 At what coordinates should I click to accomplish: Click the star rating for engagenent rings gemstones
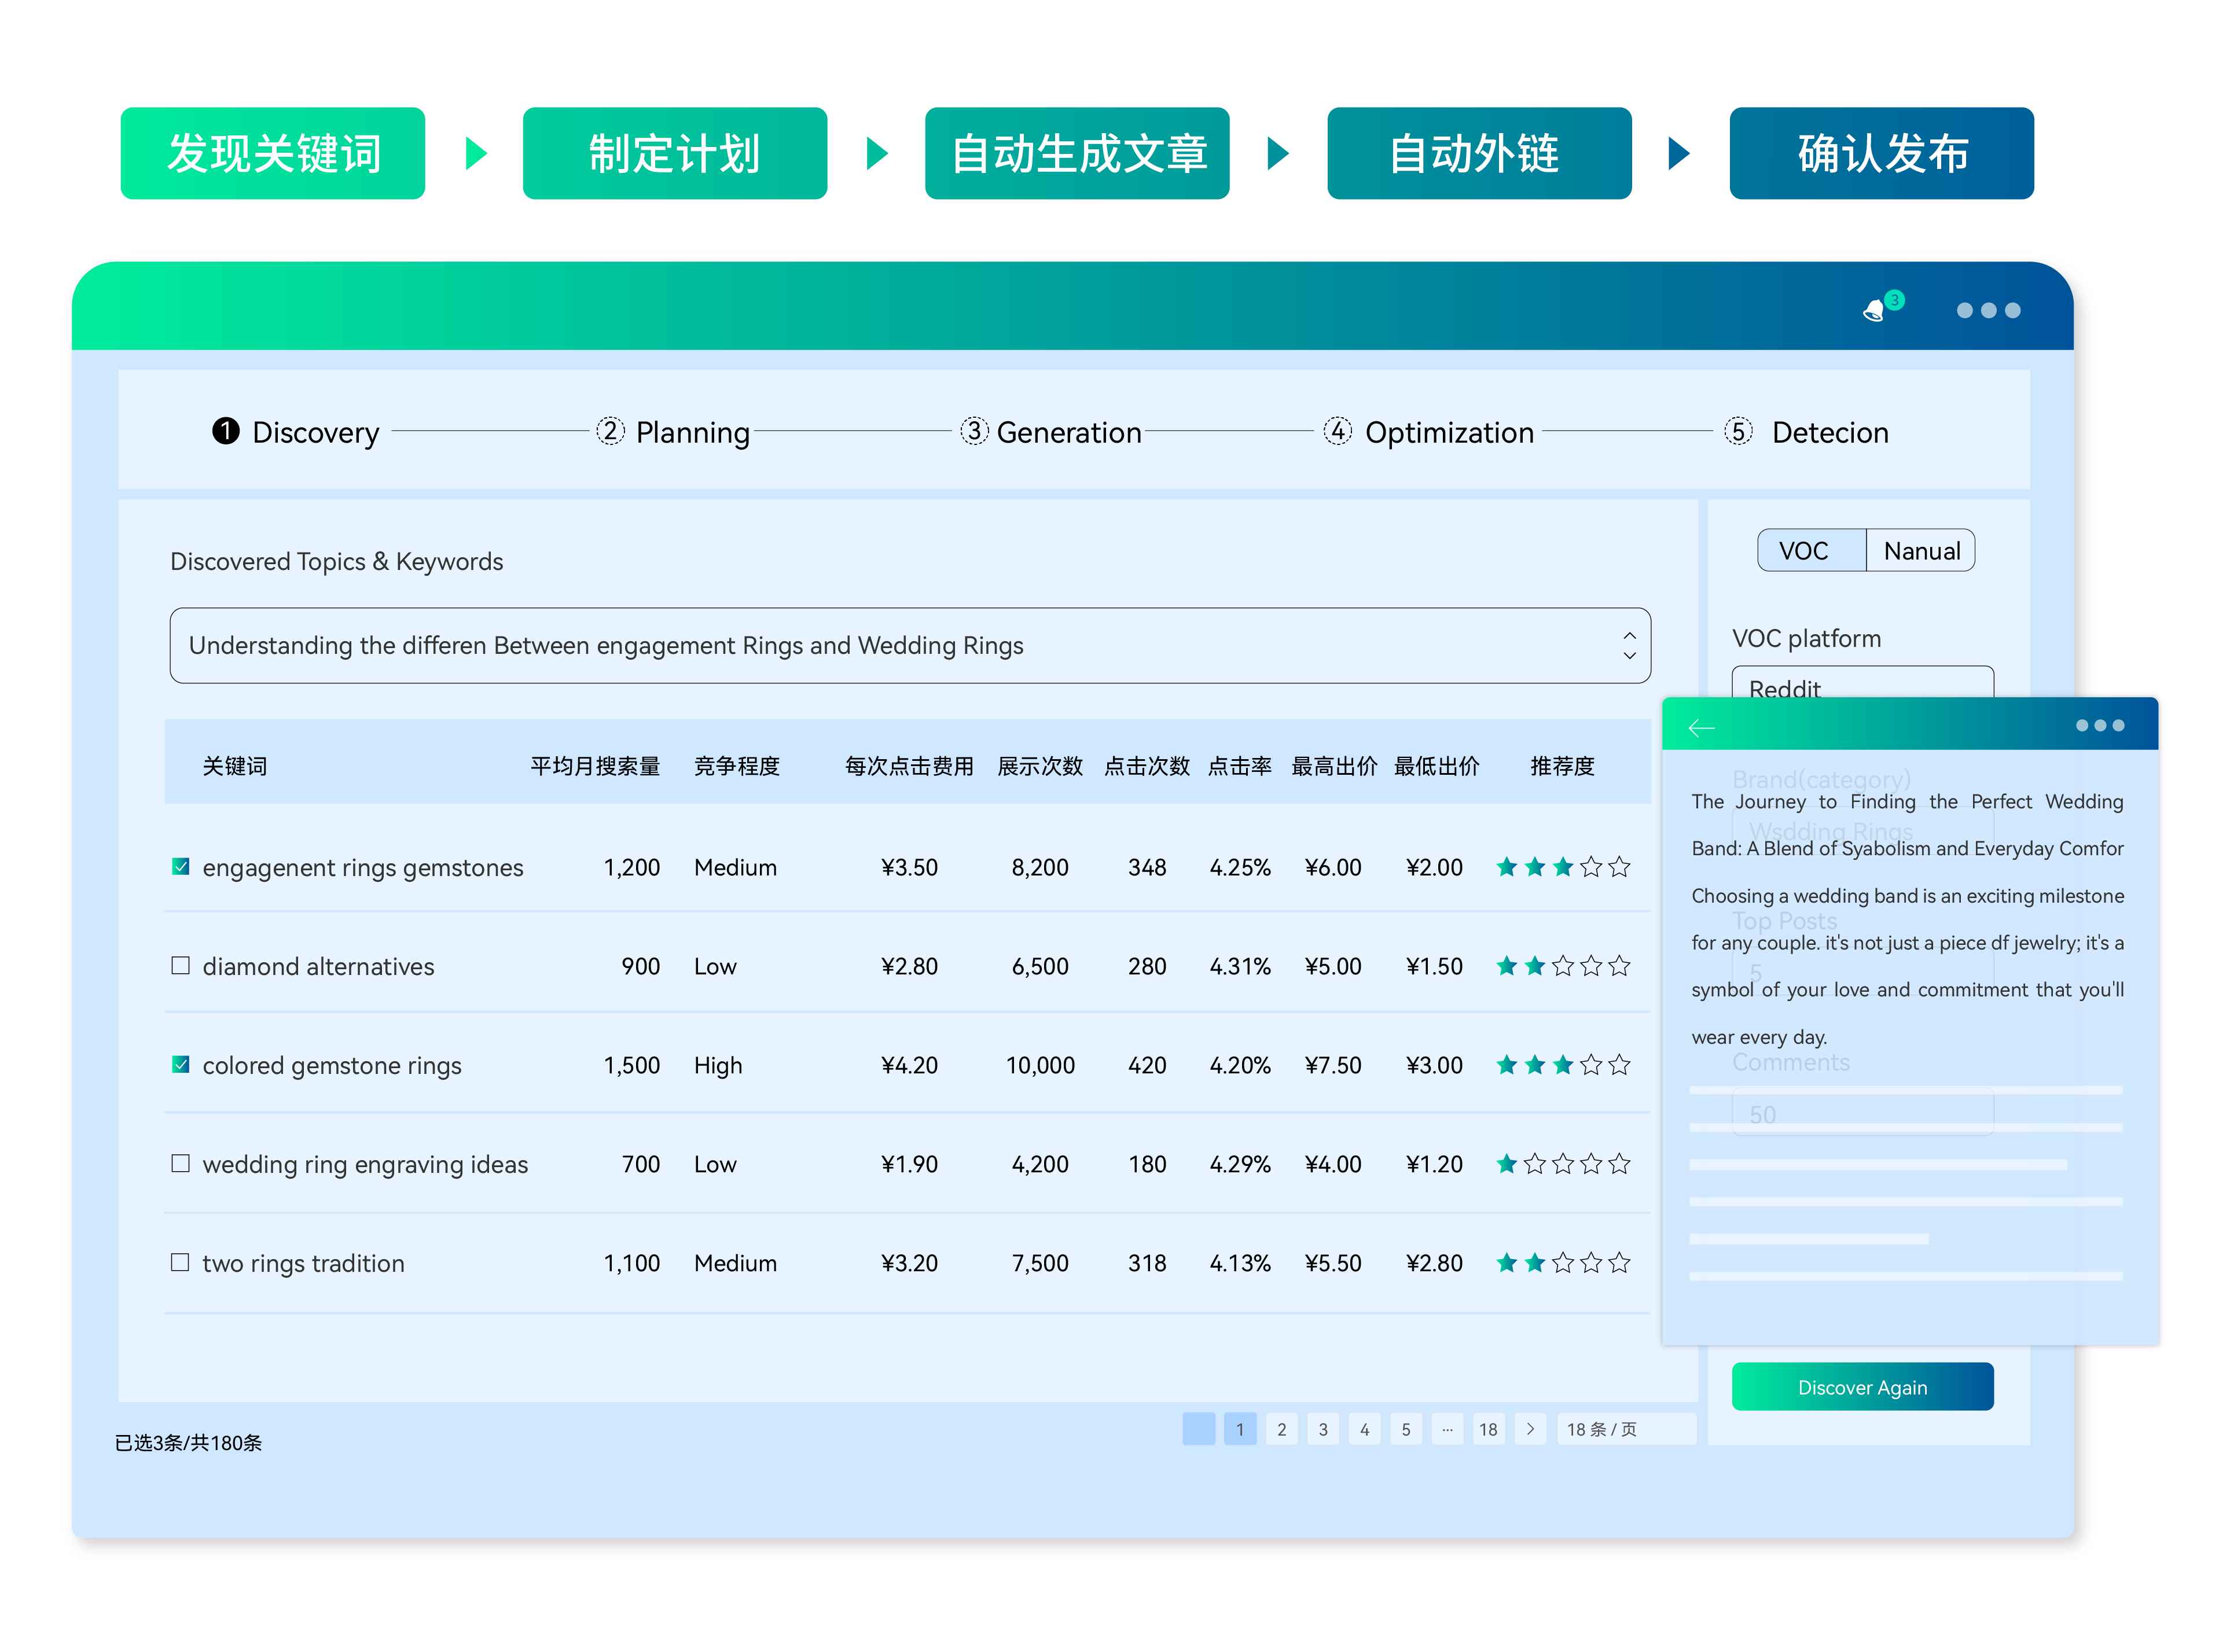click(x=1562, y=867)
